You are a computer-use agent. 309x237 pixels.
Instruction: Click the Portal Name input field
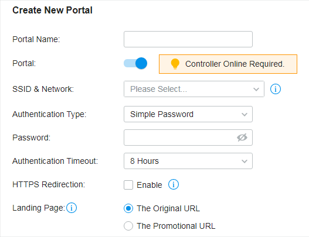pos(188,39)
